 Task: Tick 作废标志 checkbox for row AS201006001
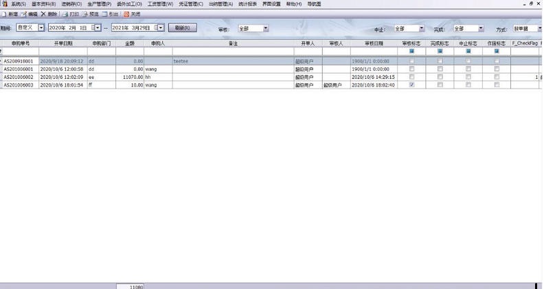point(497,69)
